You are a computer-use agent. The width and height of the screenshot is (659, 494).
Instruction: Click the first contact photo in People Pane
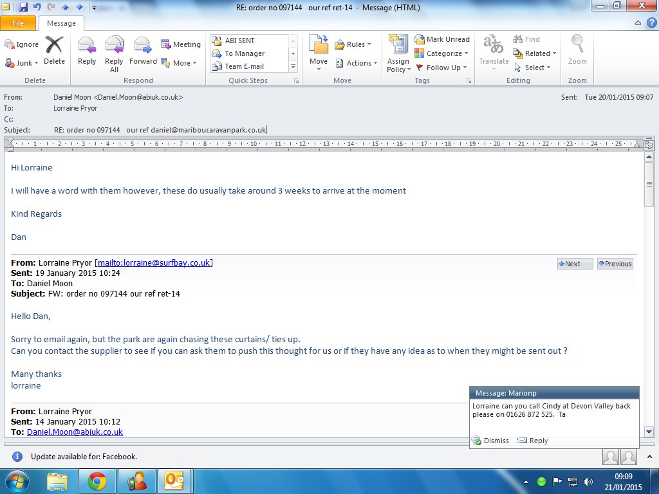(610, 457)
